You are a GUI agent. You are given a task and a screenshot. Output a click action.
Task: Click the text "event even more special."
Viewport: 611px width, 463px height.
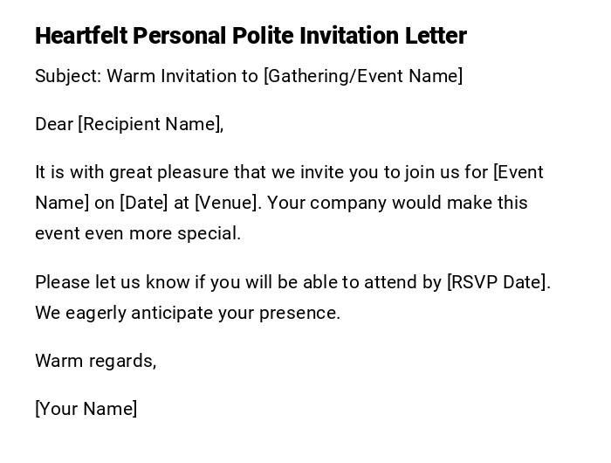pyautogui.click(x=138, y=233)
